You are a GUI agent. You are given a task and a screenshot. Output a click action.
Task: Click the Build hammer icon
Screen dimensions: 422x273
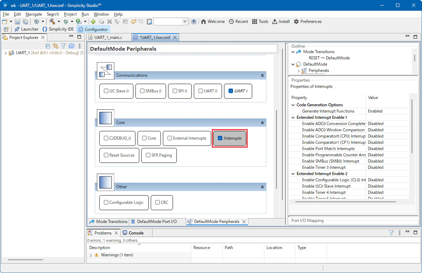coord(52,22)
